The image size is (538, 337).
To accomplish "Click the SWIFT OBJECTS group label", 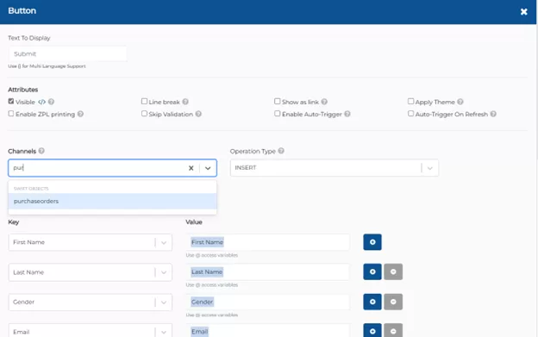I will tap(31, 189).
